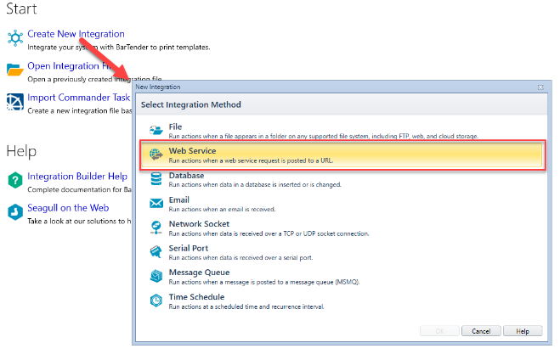Image resolution: width=560 pixels, height=354 pixels.
Task: Click the file appears in a folder description
Action: click(x=324, y=136)
